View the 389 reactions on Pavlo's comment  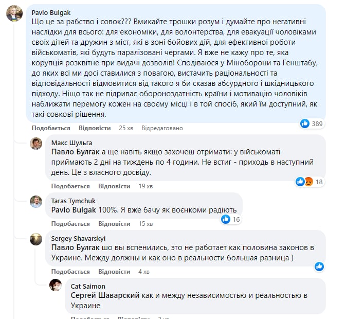312,123
